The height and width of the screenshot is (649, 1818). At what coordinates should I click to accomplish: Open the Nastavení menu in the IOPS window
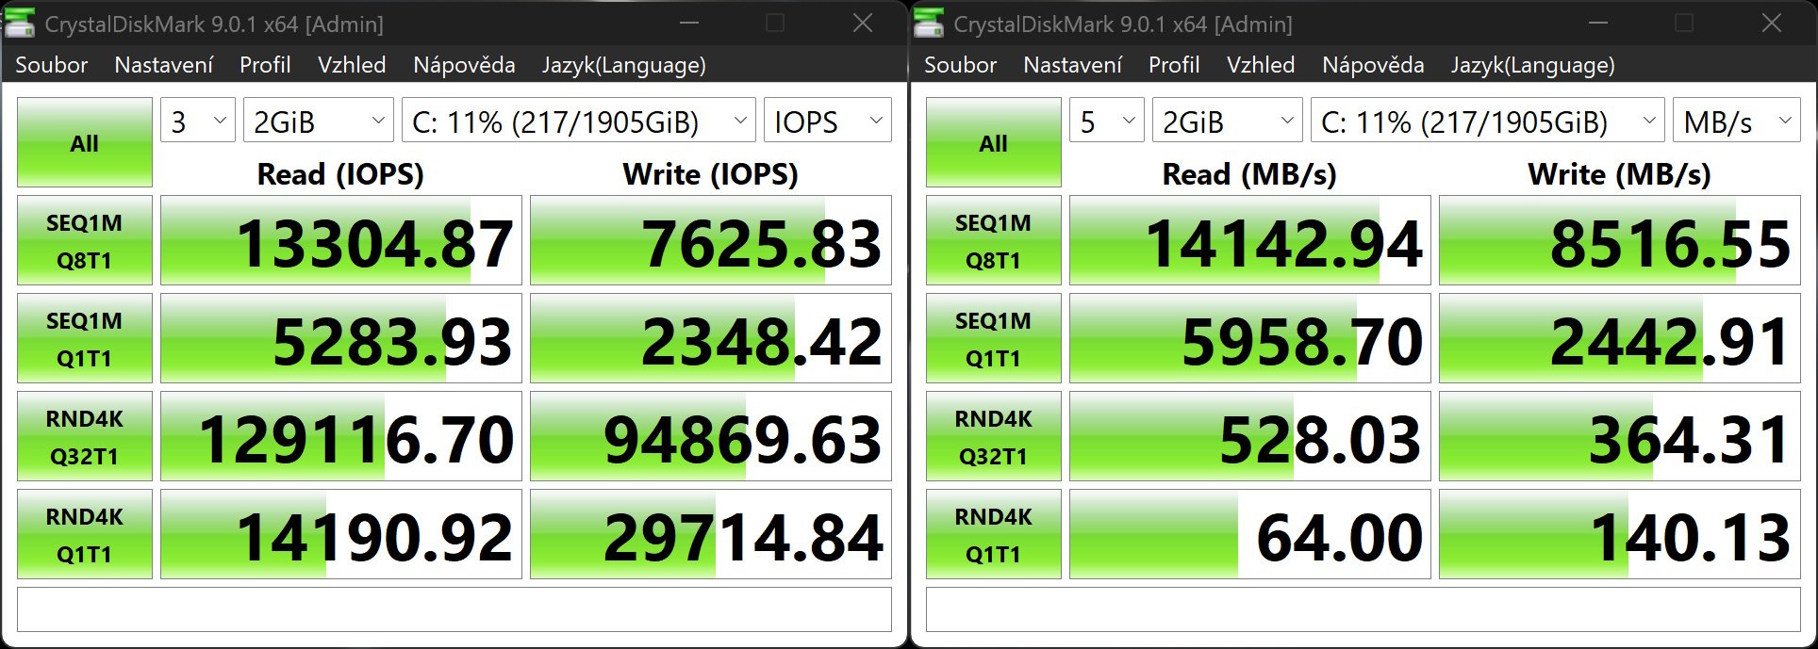pyautogui.click(x=163, y=65)
